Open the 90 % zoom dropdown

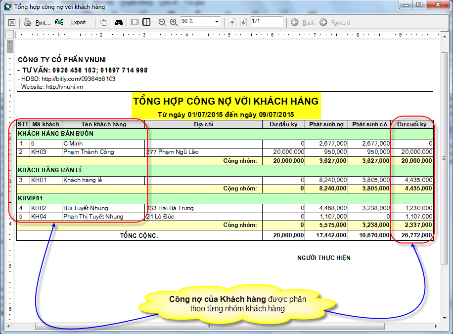click(217, 22)
